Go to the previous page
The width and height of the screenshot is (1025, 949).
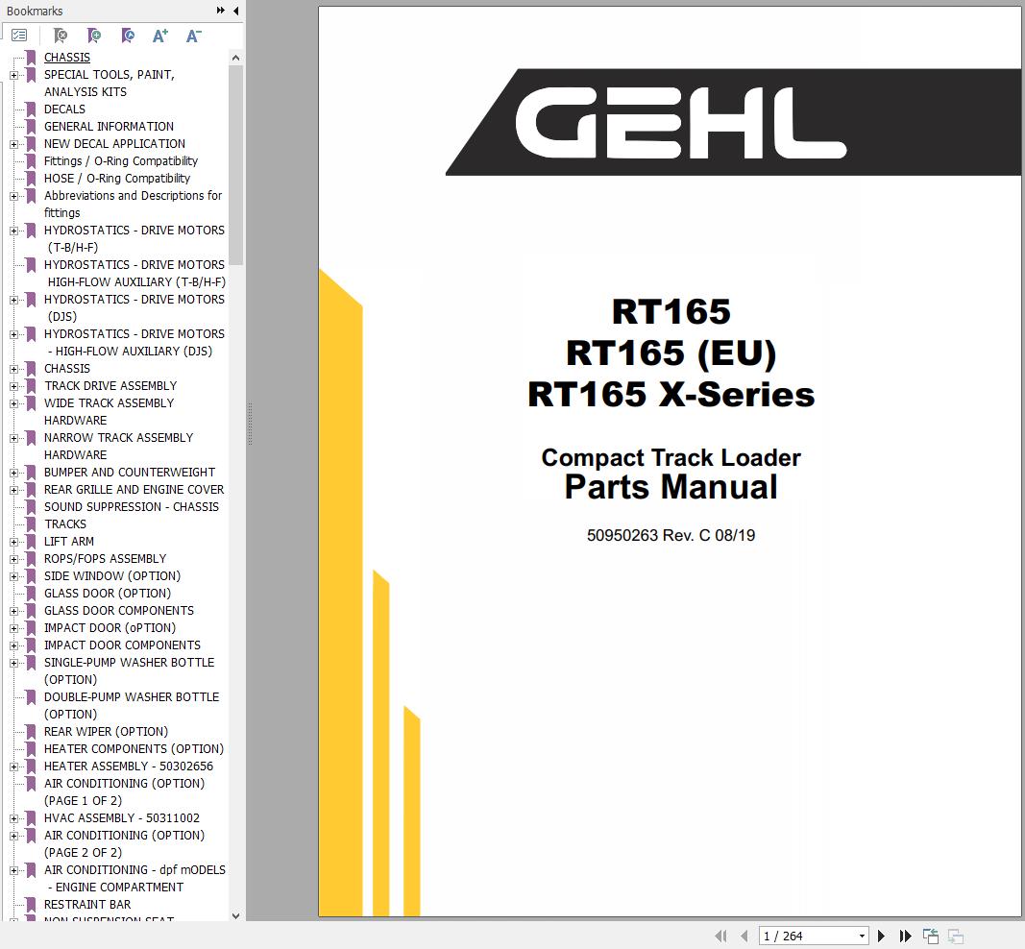point(744,936)
